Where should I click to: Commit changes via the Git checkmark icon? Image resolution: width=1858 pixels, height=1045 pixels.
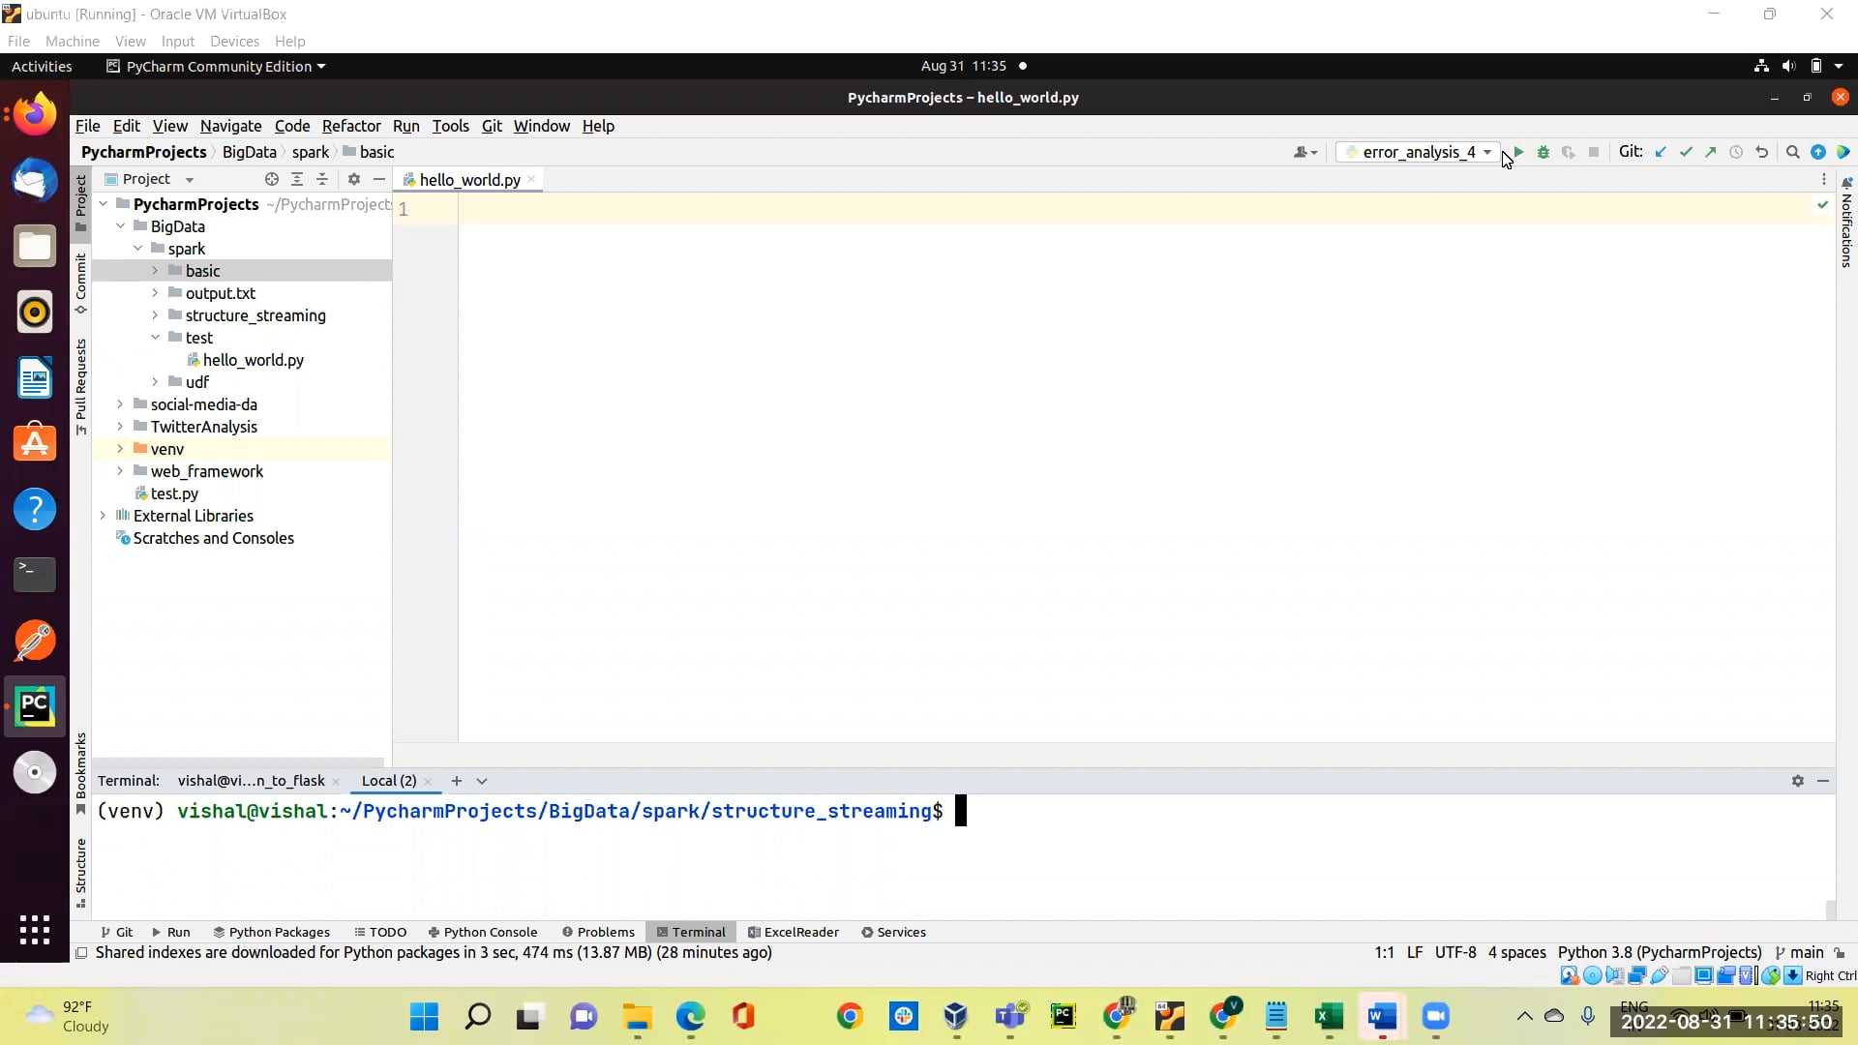click(x=1687, y=152)
